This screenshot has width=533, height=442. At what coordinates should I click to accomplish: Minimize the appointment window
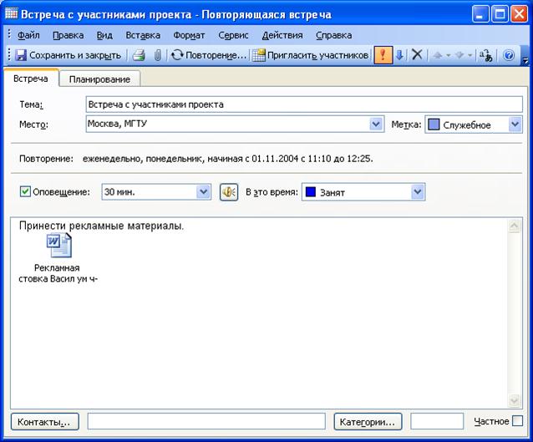[x=480, y=14]
